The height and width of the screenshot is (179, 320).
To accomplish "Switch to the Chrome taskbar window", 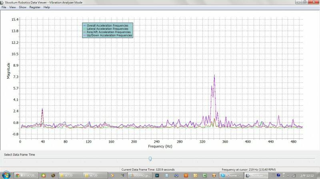I will click(x=26, y=175).
